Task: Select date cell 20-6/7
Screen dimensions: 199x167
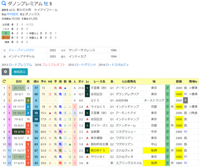Action: [x=19, y=94]
